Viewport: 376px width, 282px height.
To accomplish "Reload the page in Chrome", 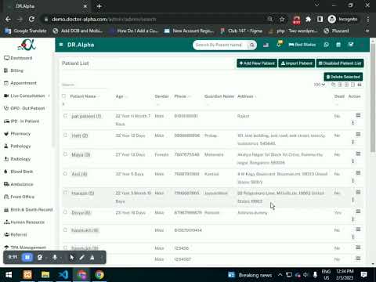I will point(31,19).
